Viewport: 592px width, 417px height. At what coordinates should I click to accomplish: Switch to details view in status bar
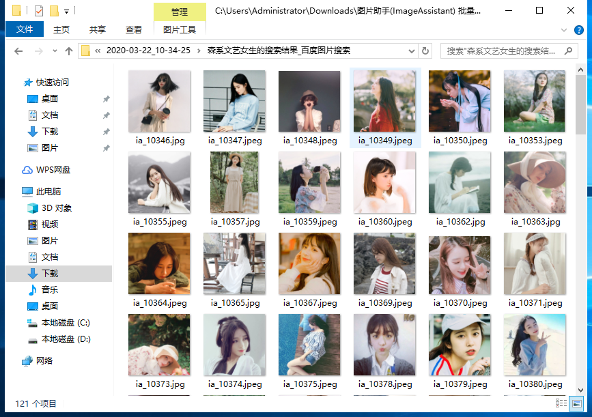pyautogui.click(x=563, y=403)
